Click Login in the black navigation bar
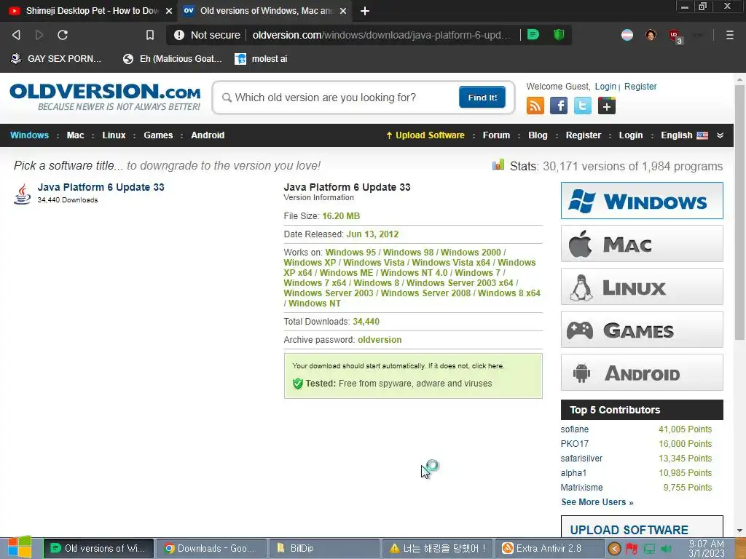Screen dimensions: 746x559 click(x=630, y=135)
